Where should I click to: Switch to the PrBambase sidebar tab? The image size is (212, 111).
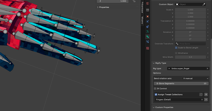(142, 7)
